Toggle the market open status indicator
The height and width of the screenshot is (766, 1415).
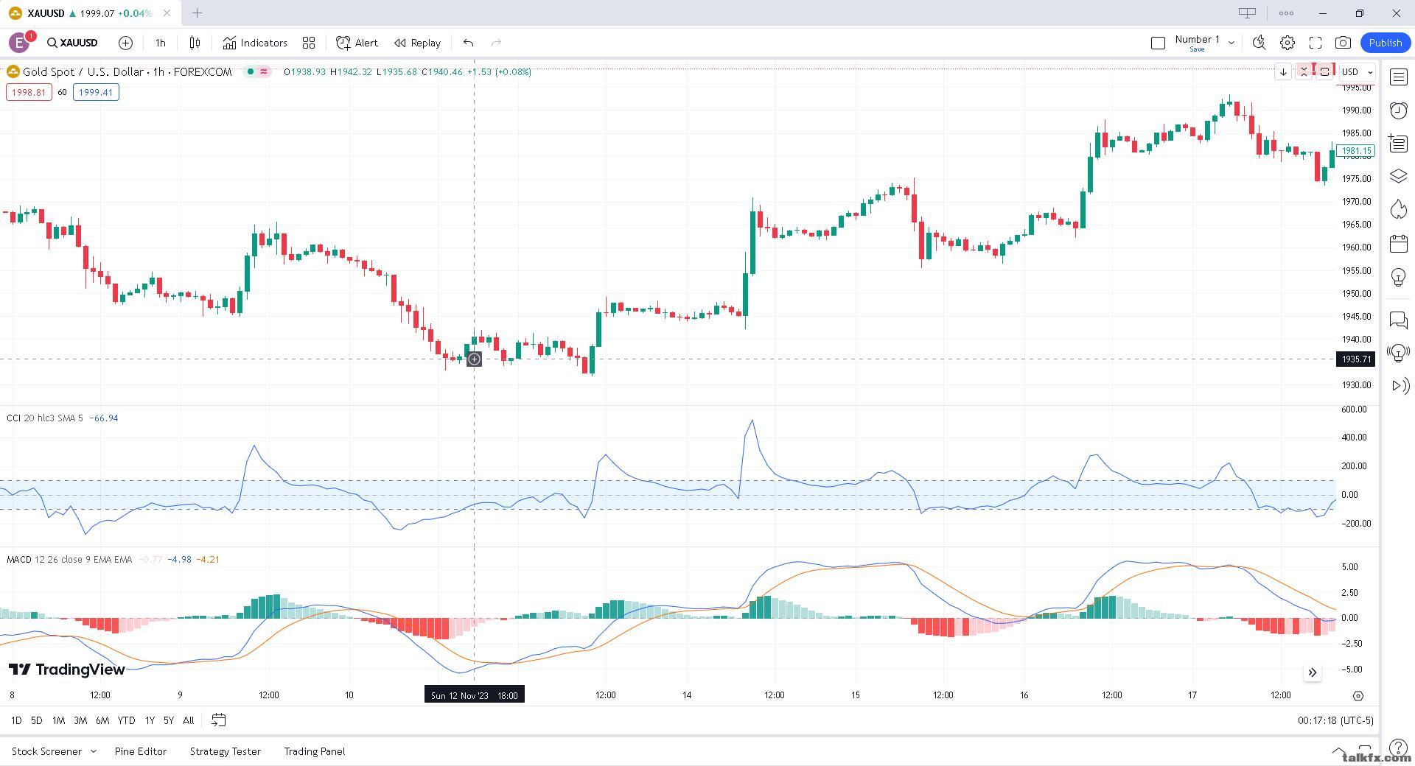(x=251, y=71)
